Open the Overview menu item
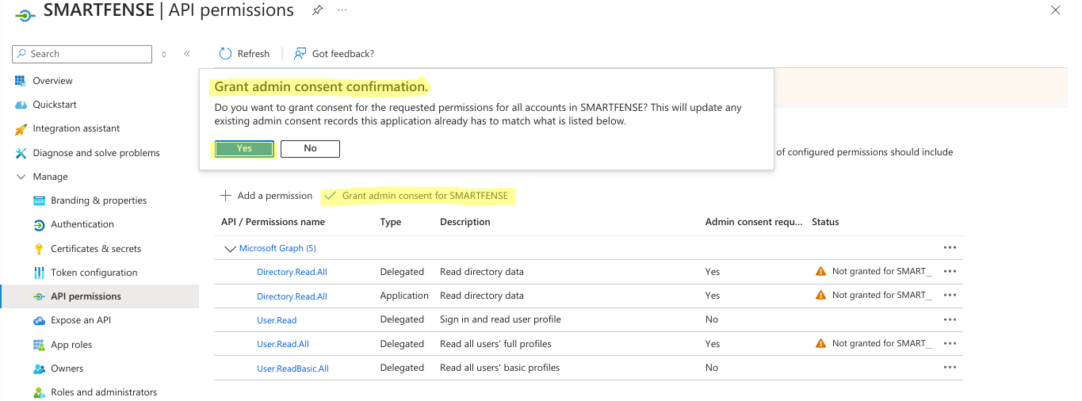This screenshot has width=1082, height=401. click(52, 81)
